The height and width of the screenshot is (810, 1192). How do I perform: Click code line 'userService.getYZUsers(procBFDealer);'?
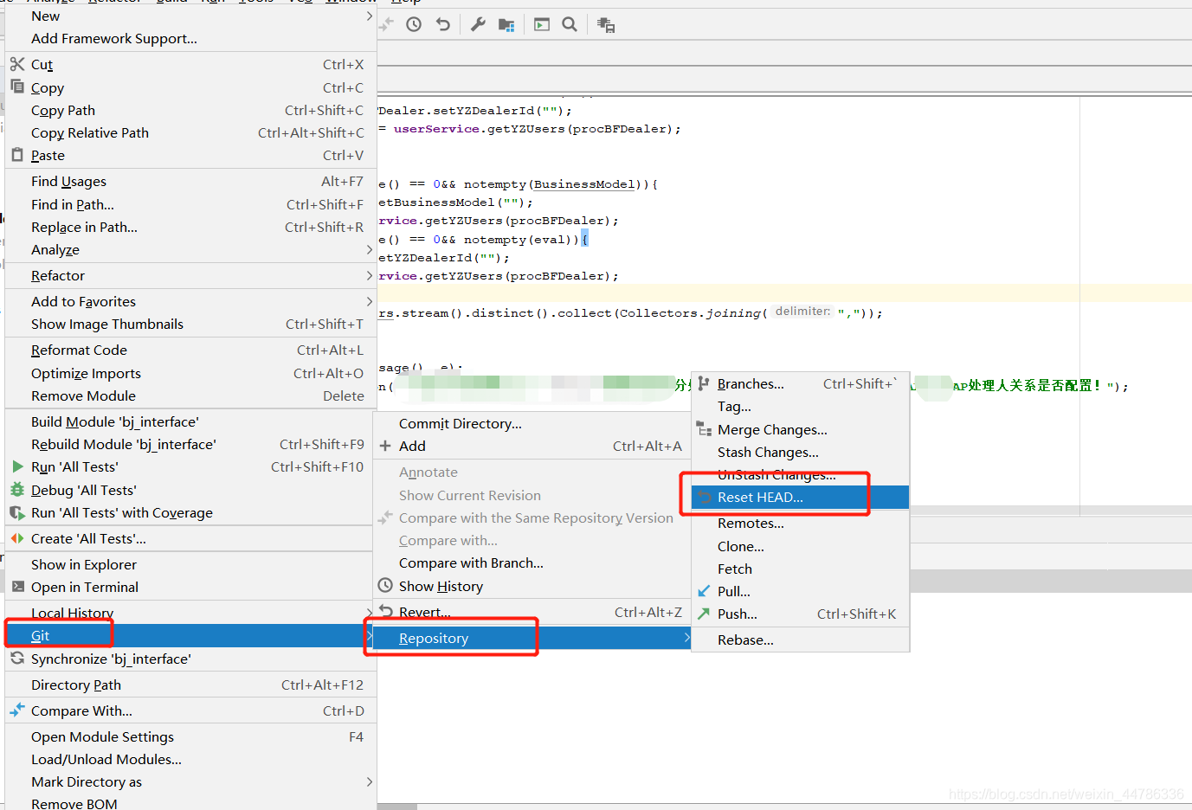537,129
